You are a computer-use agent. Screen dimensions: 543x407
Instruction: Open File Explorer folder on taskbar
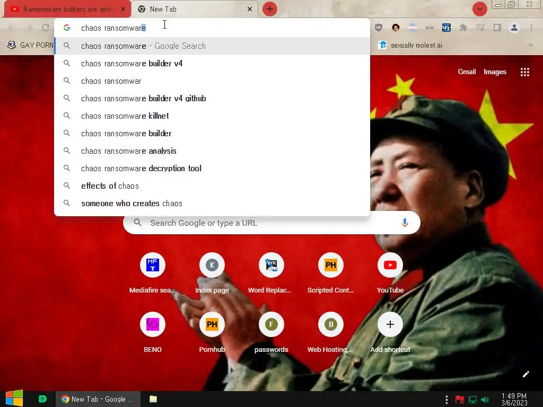[x=153, y=399]
